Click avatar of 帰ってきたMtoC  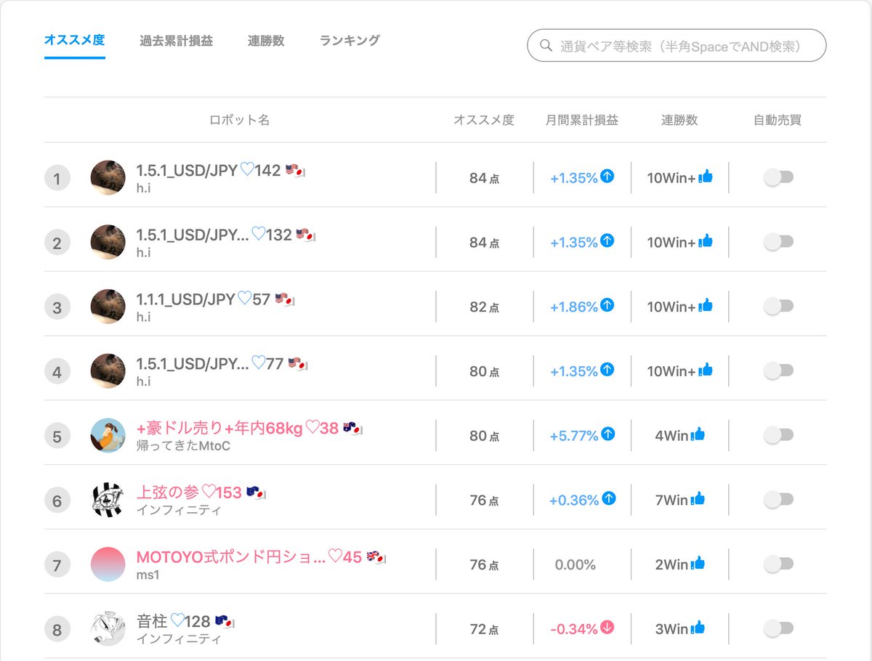click(x=108, y=435)
